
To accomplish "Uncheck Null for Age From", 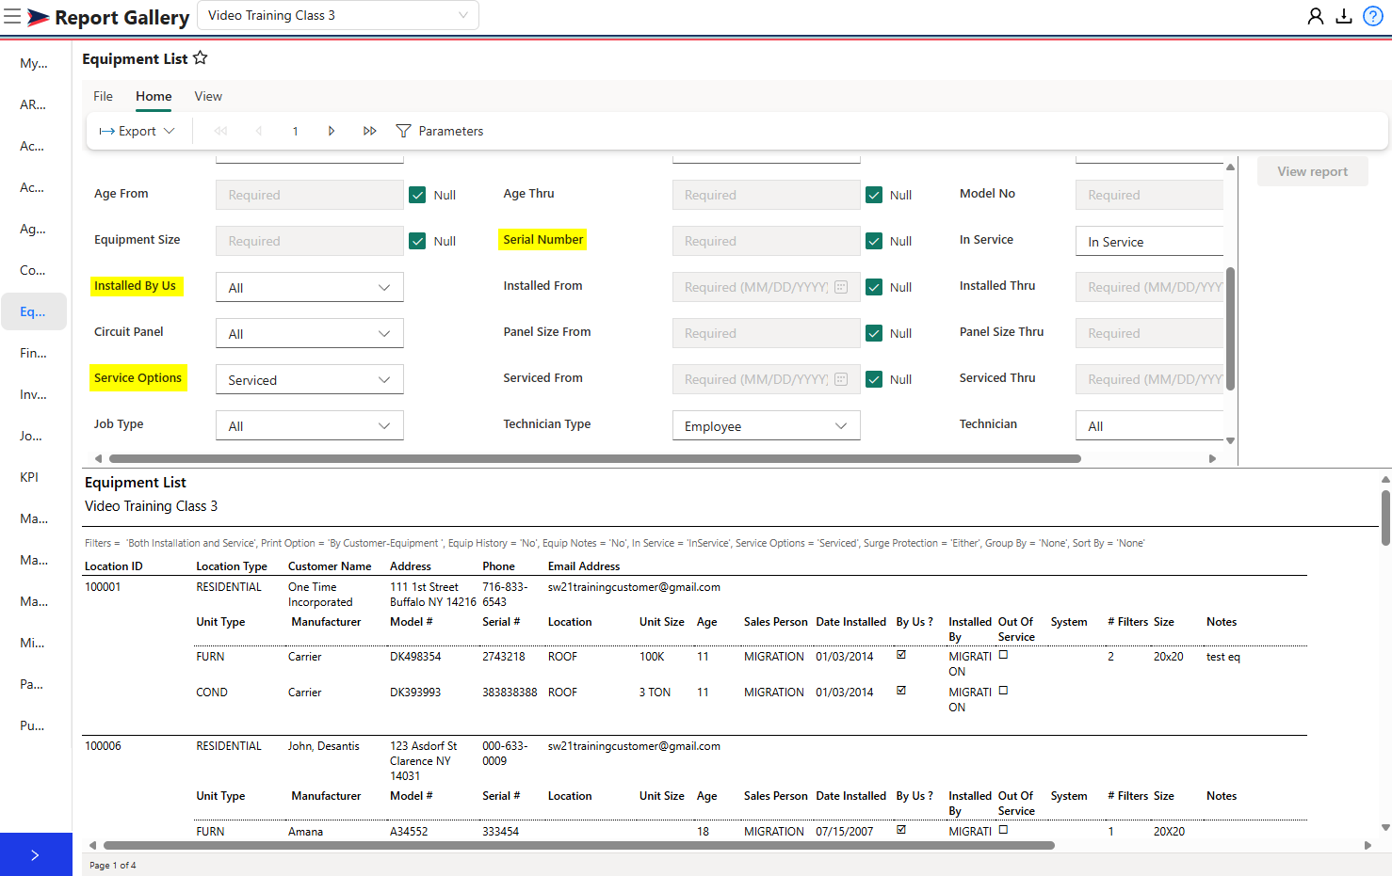I will pos(417,195).
